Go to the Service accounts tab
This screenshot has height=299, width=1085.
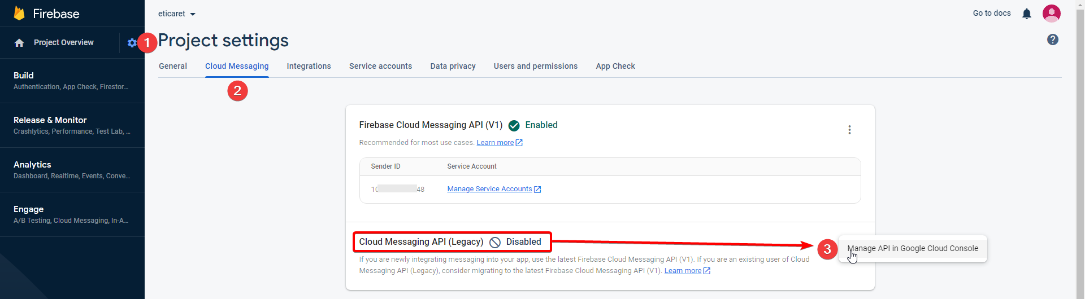pyautogui.click(x=381, y=66)
